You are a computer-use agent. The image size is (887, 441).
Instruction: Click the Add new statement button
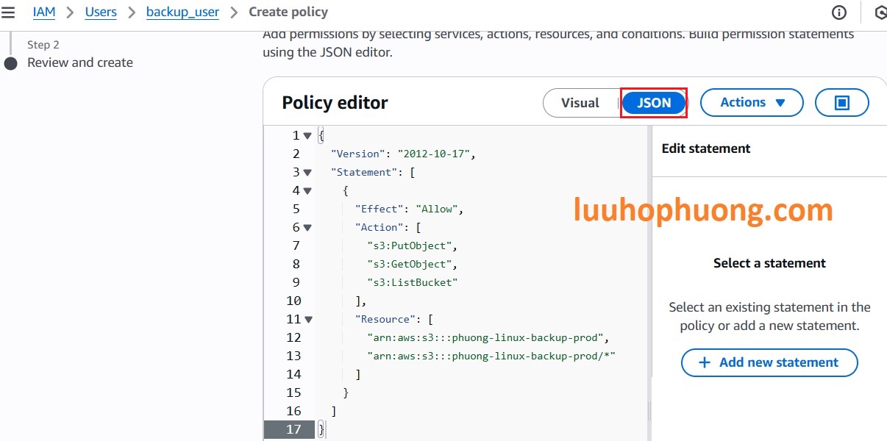(x=769, y=362)
